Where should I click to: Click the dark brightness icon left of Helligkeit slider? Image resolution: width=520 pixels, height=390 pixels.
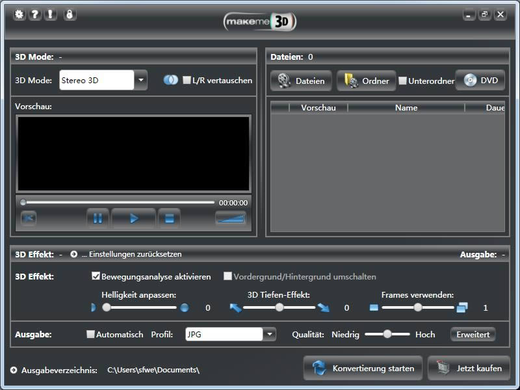[x=94, y=307]
